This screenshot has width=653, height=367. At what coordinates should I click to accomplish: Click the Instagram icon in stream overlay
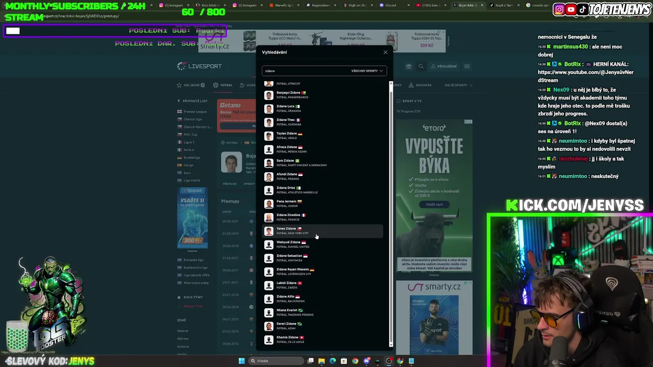pyautogui.click(x=559, y=9)
